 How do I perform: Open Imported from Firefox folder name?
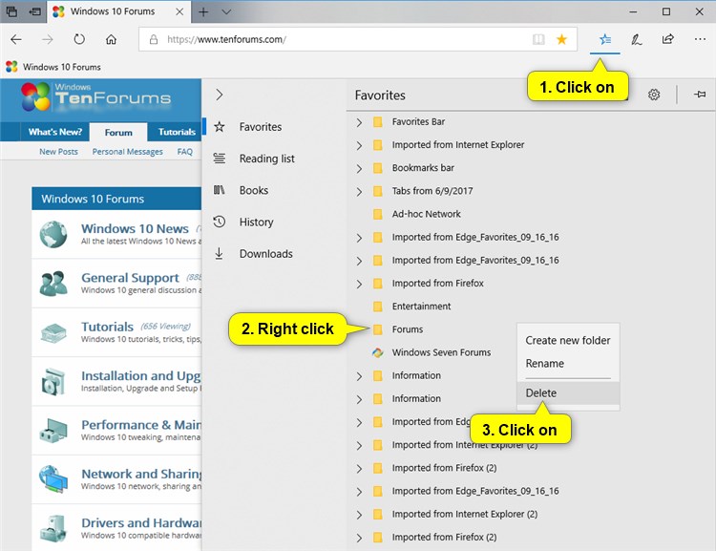tap(437, 284)
